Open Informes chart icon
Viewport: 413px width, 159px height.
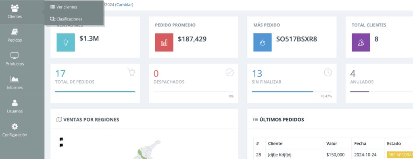15,79
